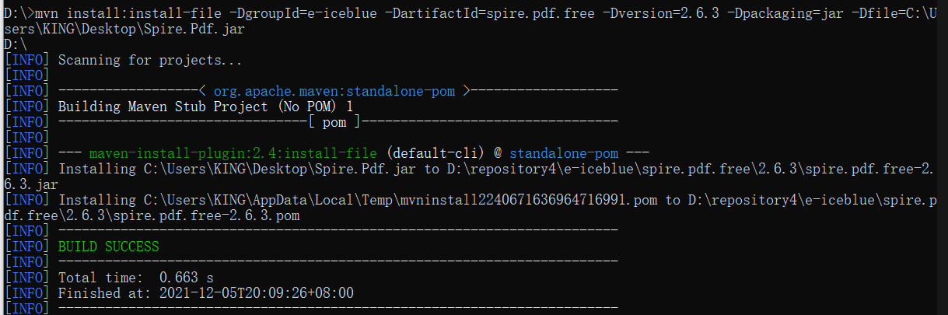Viewport: 948px width, 315px height.
Task: Click the '[INFO]' tag before 'Scanning for projects'
Action: (x=27, y=60)
